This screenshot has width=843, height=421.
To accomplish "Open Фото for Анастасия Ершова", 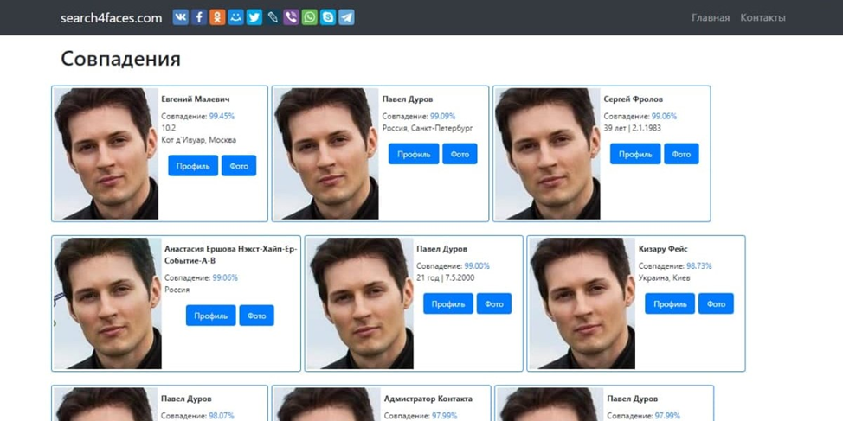I will [x=256, y=316].
